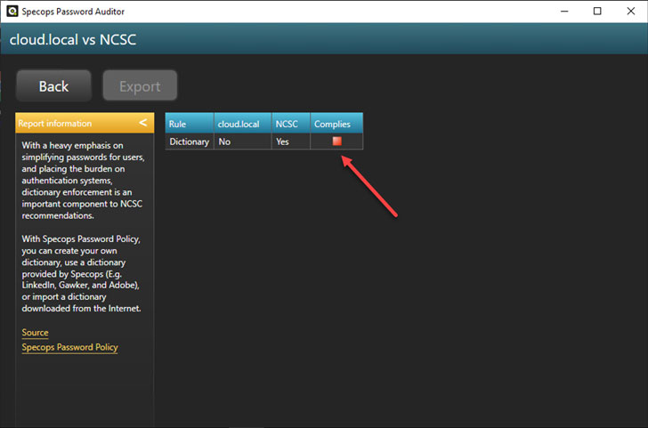Click the 'cloud.local vs NCSC' page heading
The height and width of the screenshot is (428, 648).
pos(72,39)
